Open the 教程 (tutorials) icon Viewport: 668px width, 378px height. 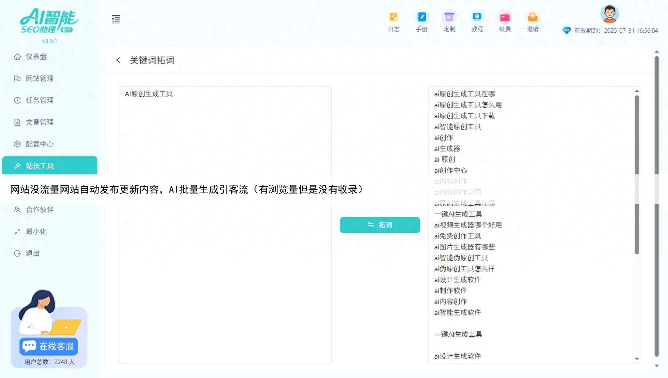click(477, 21)
